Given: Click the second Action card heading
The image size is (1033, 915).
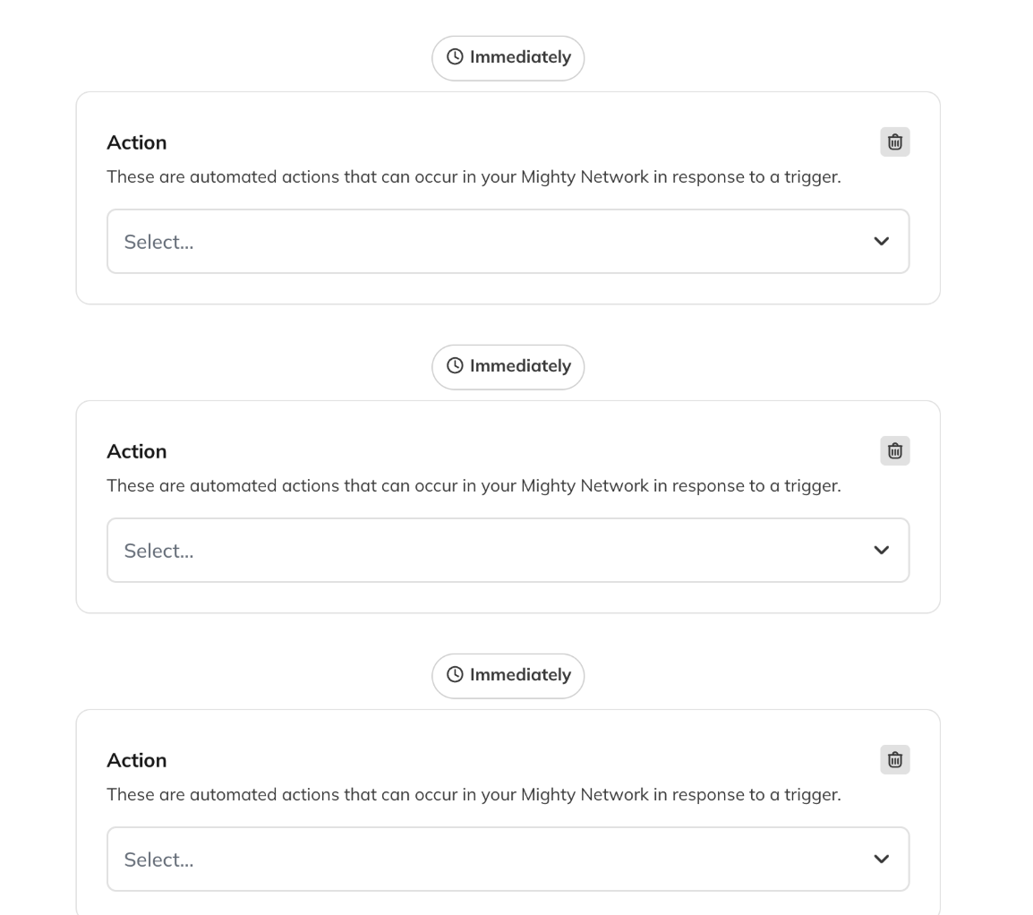Looking at the screenshot, I should click(x=137, y=452).
